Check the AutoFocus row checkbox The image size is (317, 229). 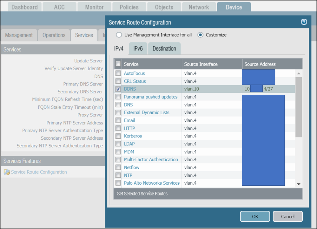click(118, 73)
